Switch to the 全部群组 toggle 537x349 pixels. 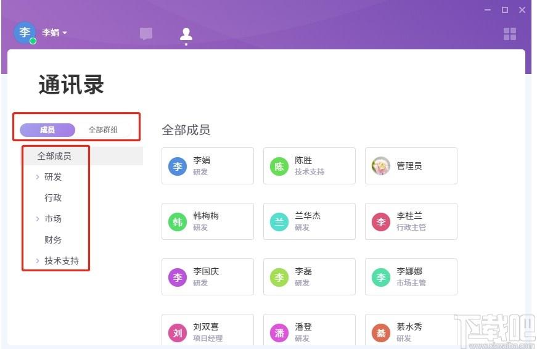tap(102, 130)
